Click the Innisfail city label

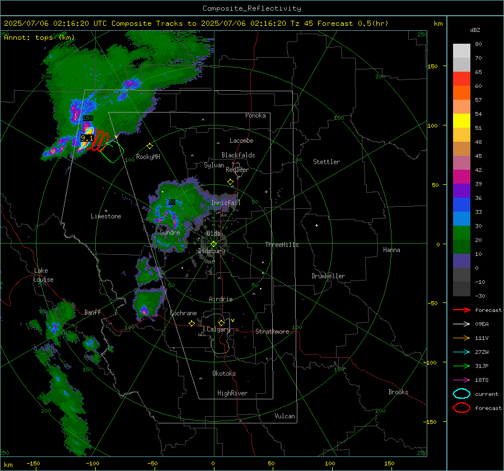coord(226,203)
